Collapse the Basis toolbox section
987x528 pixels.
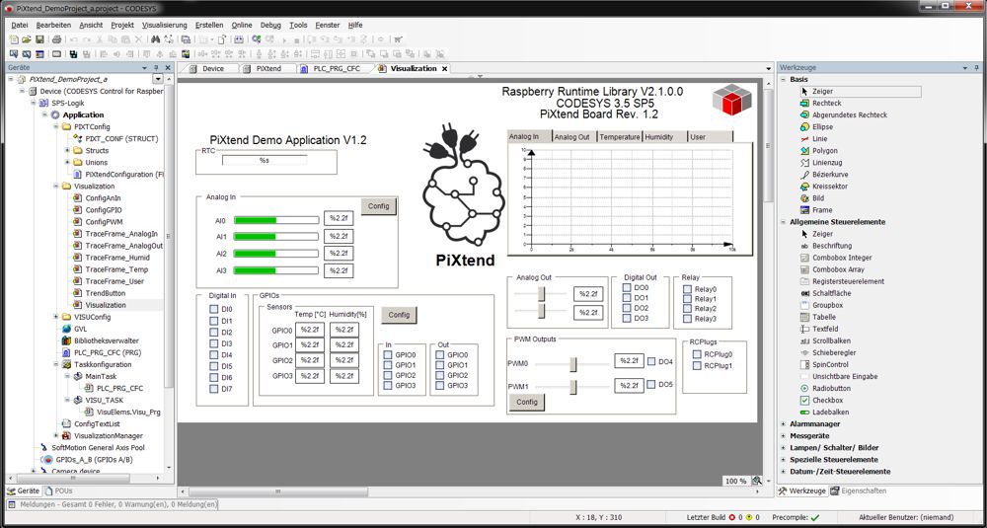click(784, 79)
